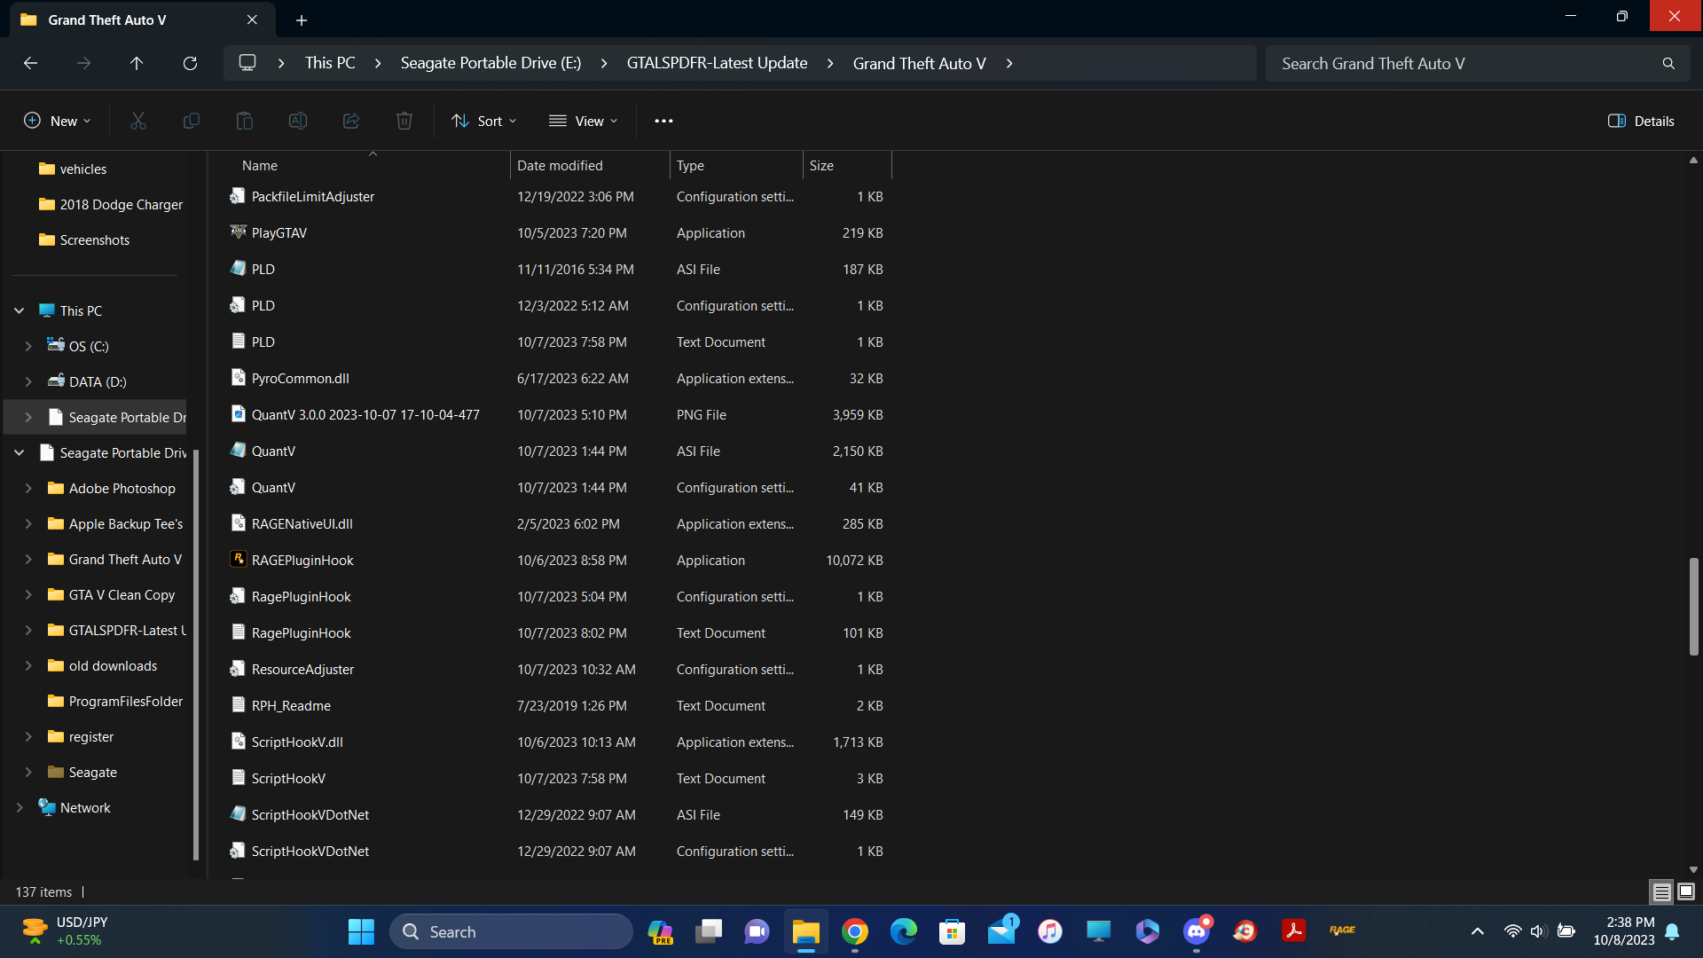Click the Up directory arrow icon
This screenshot has height=958, width=1703.
point(137,63)
